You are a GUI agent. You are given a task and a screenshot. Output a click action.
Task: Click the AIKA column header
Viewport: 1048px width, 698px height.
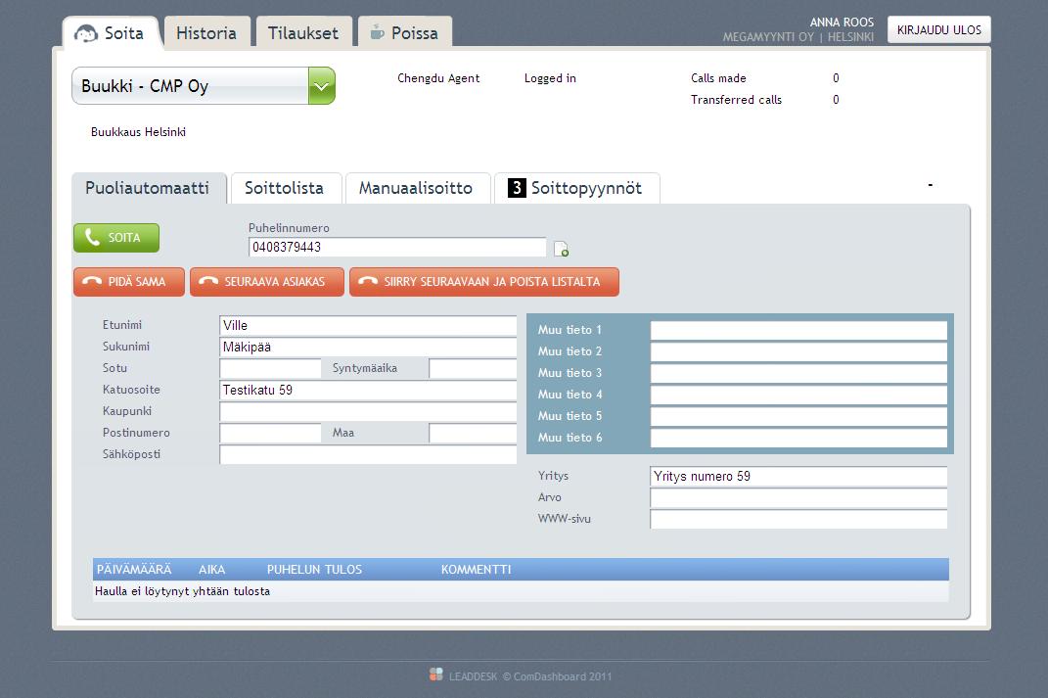click(x=212, y=570)
